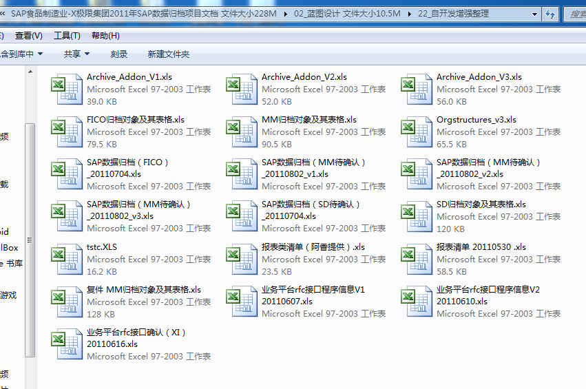586x389 pixels.
Task: Click the Archive_Addon_V1.xls Excel icon
Action: (x=67, y=89)
